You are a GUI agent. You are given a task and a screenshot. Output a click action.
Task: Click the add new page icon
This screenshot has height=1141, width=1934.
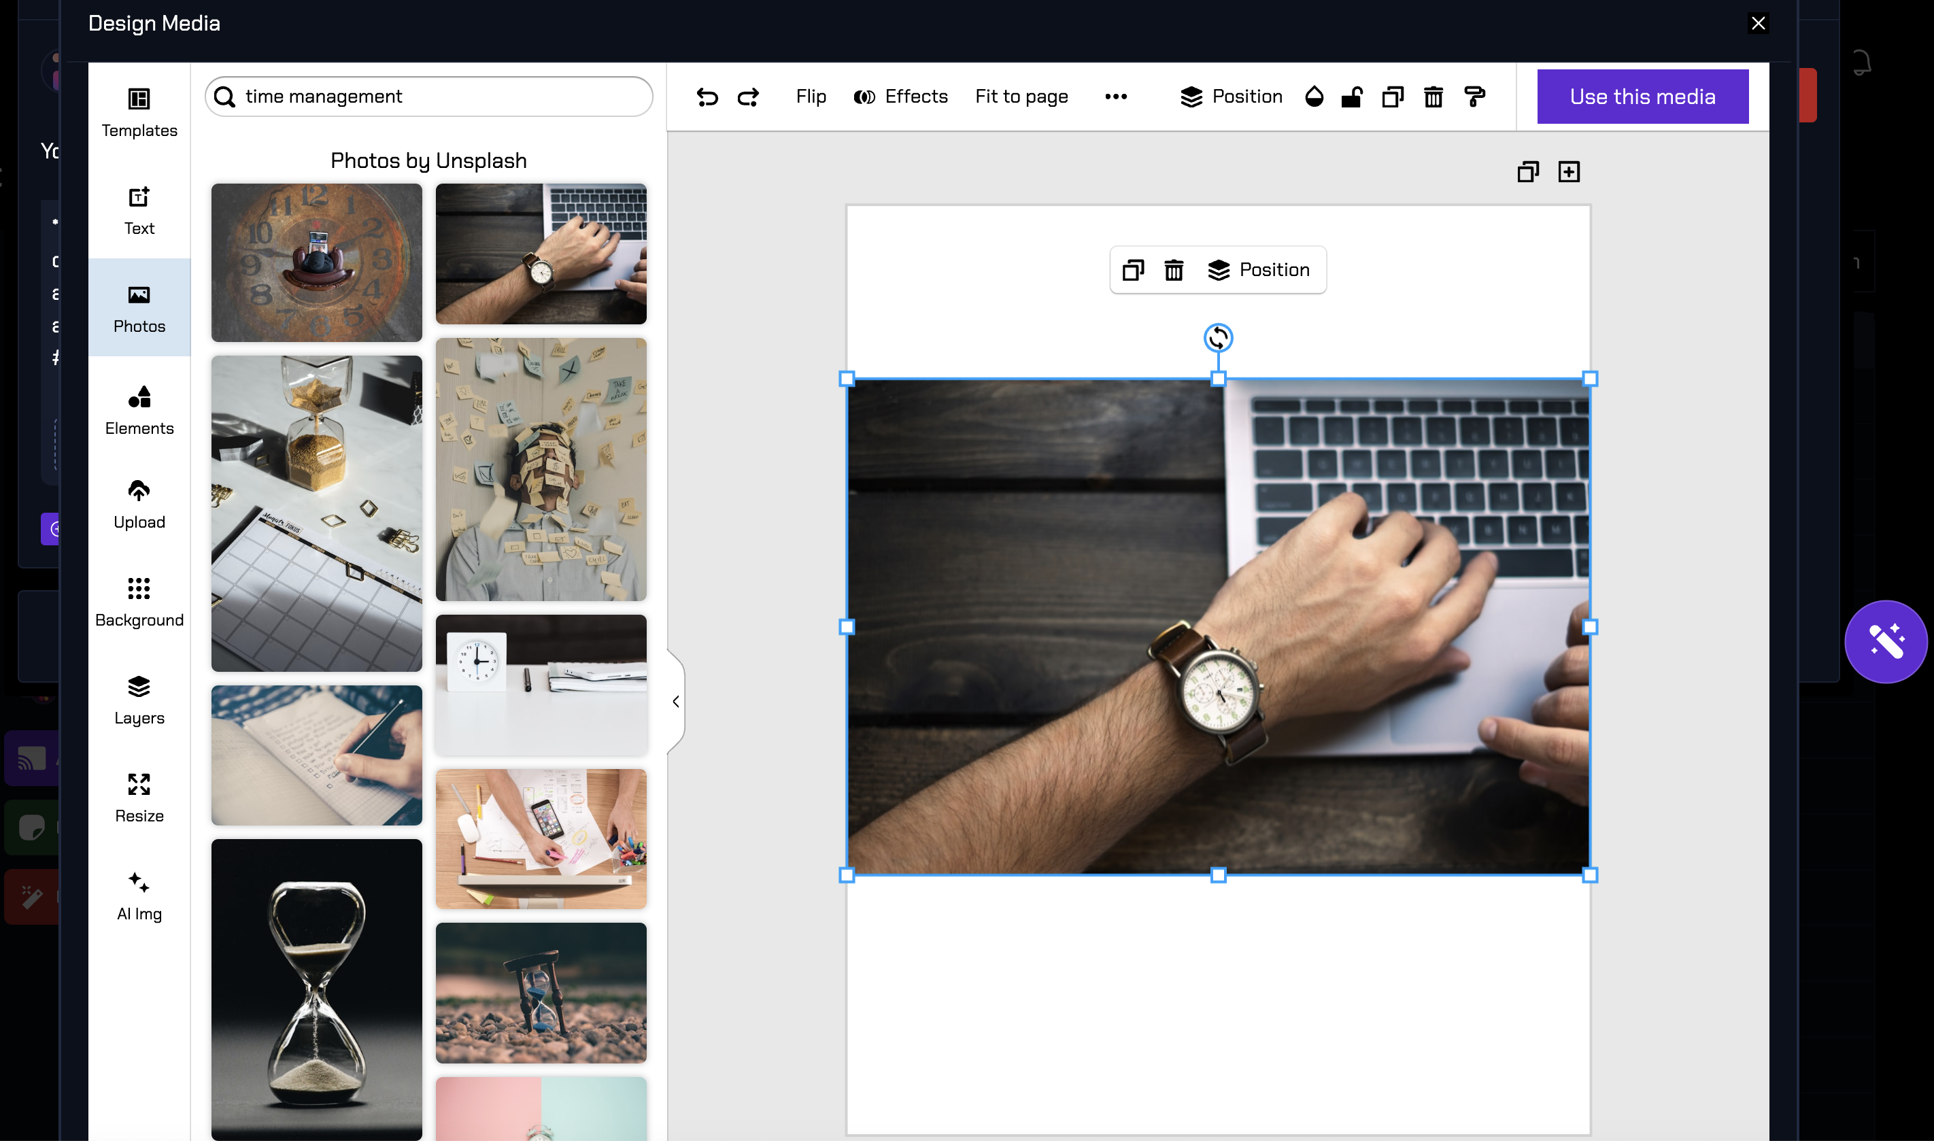[x=1568, y=171]
